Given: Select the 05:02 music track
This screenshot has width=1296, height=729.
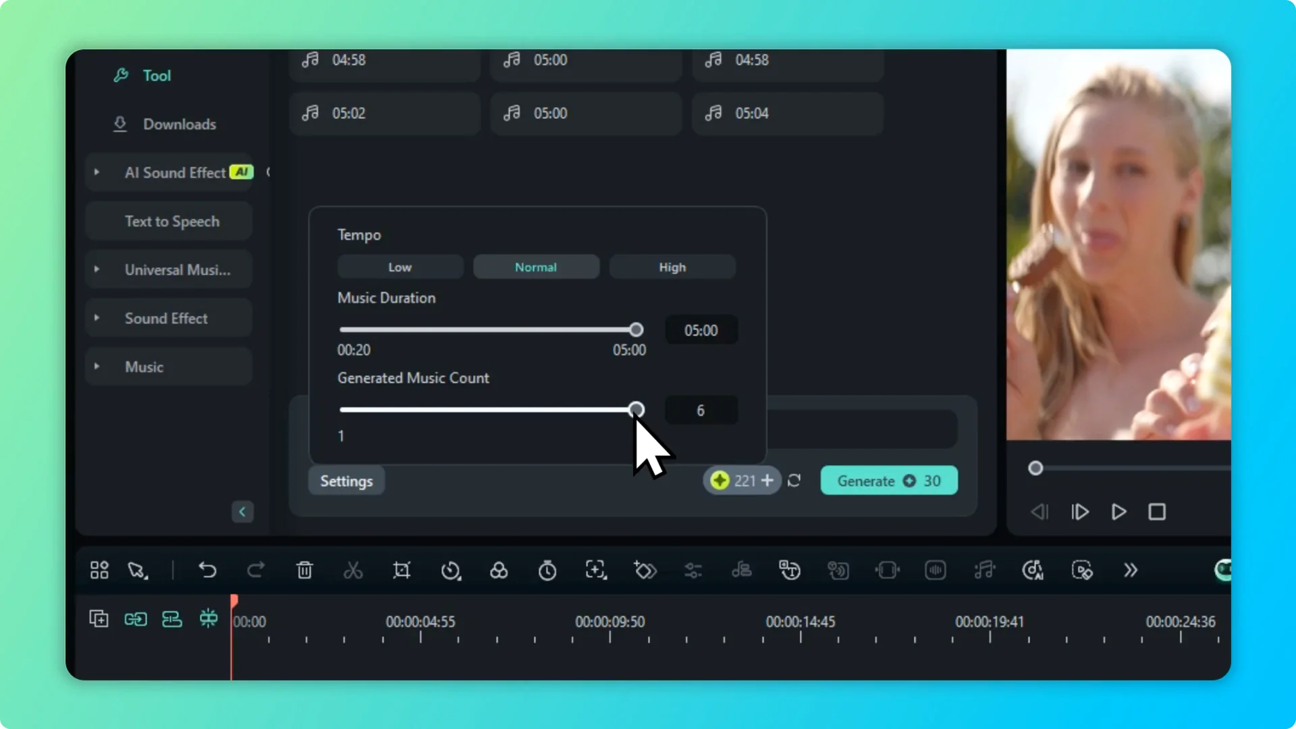Looking at the screenshot, I should point(385,113).
